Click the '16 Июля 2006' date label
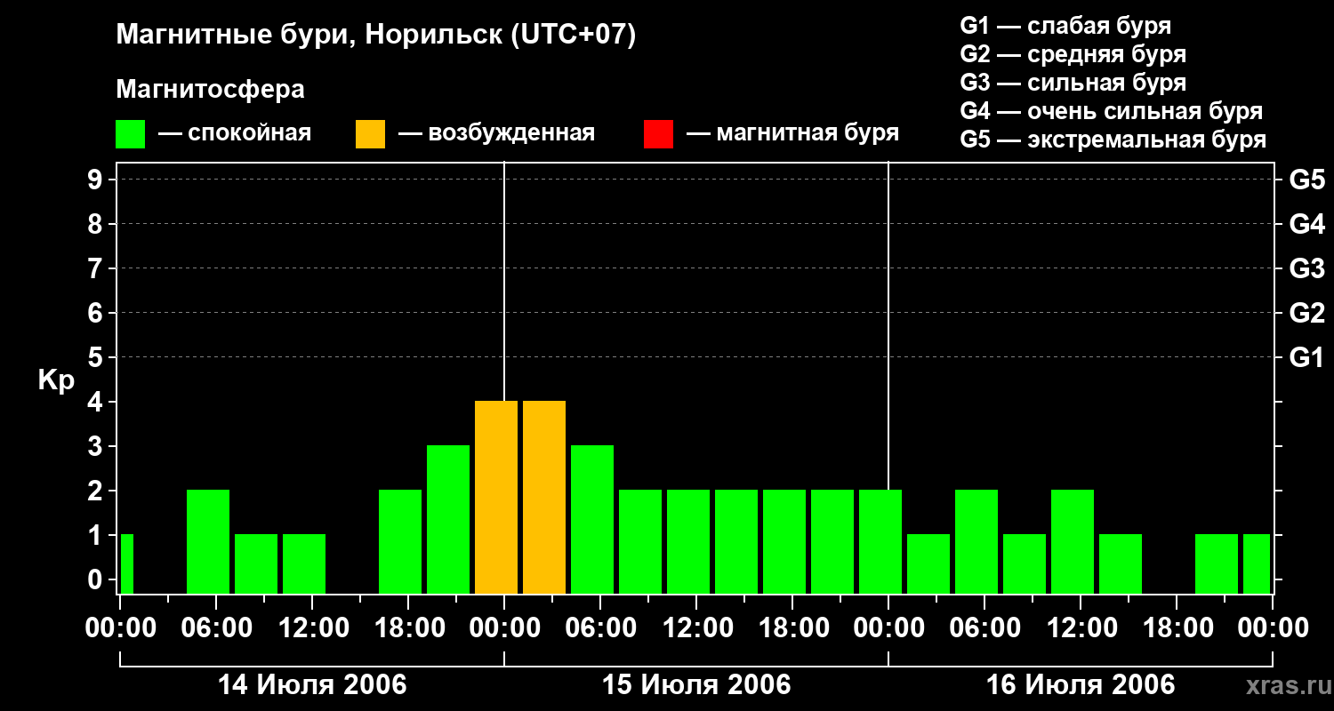 click(x=1081, y=685)
